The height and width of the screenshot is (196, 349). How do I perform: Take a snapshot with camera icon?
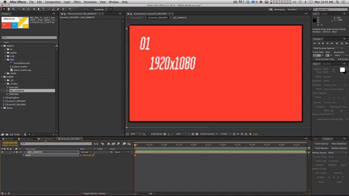(x=165, y=134)
